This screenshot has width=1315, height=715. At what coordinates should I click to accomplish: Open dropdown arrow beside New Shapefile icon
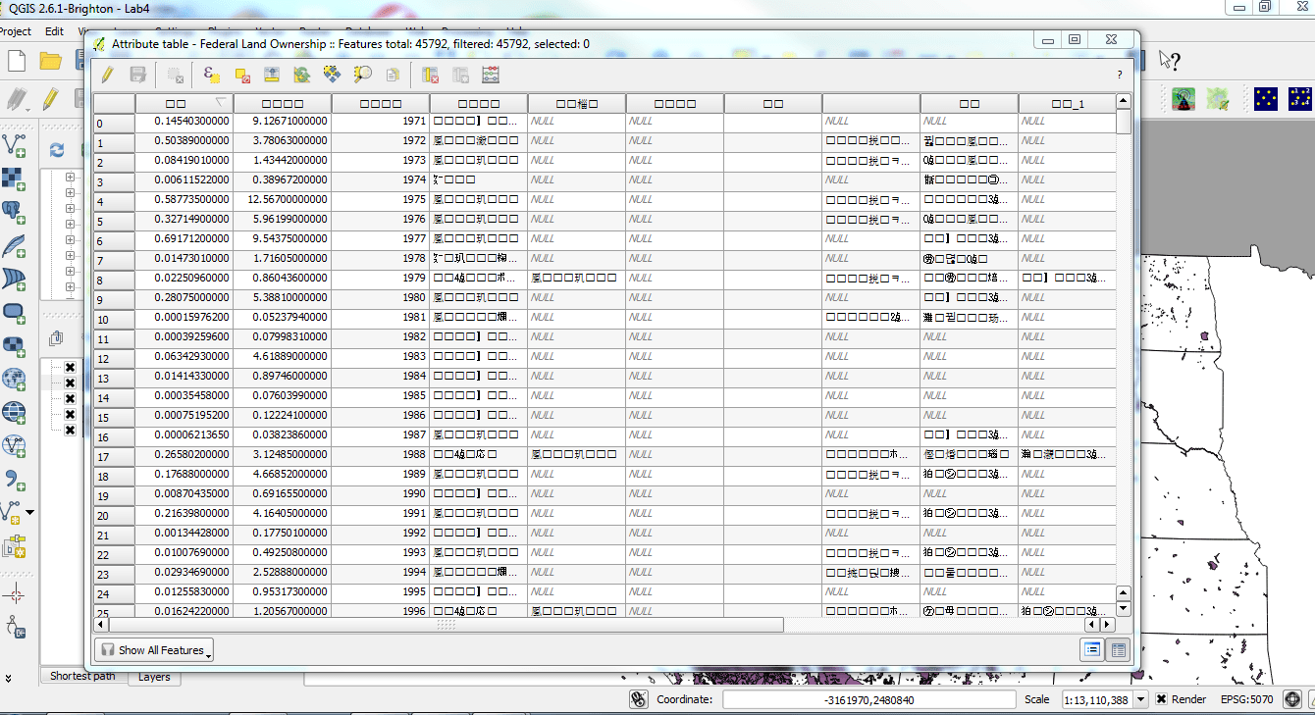coord(30,513)
